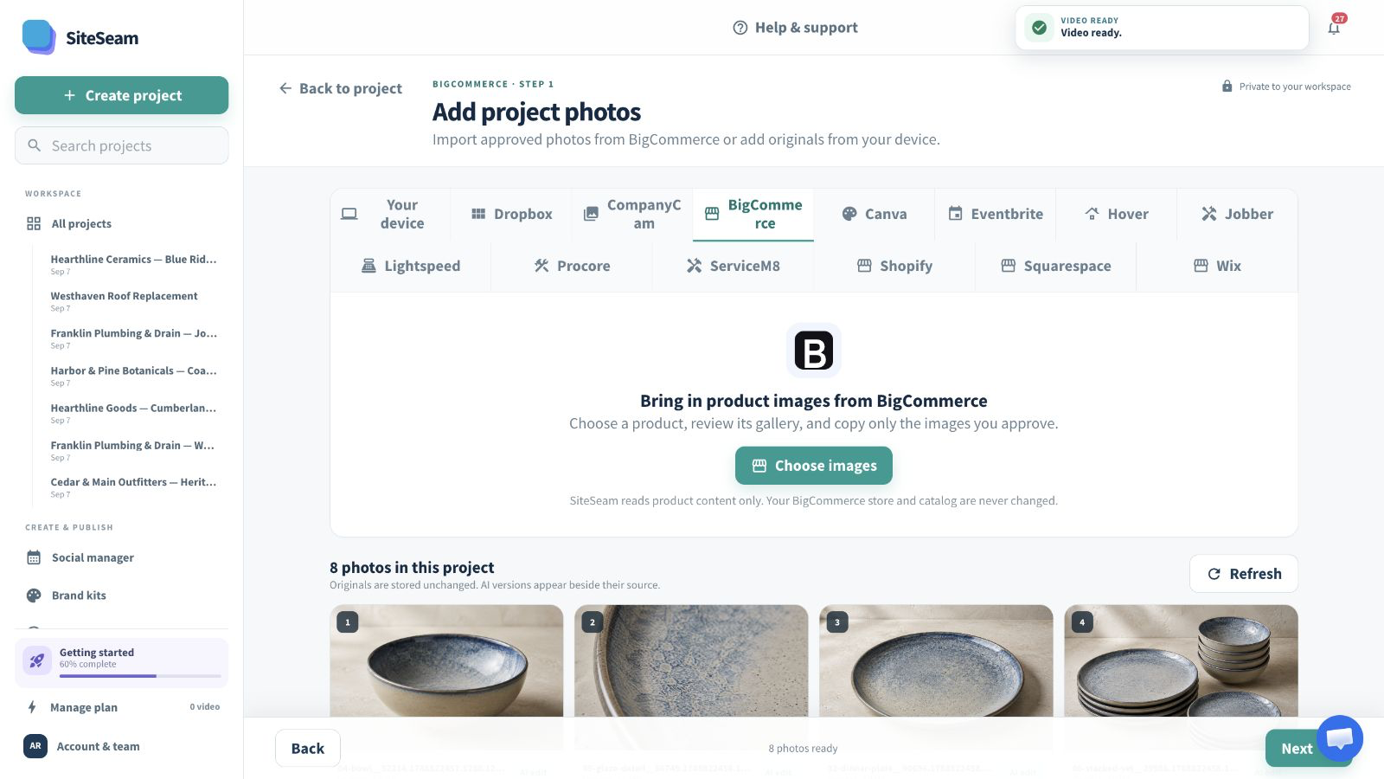Select photo thumbnail 2 glaze detail
Image resolution: width=1384 pixels, height=779 pixels.
[691, 662]
